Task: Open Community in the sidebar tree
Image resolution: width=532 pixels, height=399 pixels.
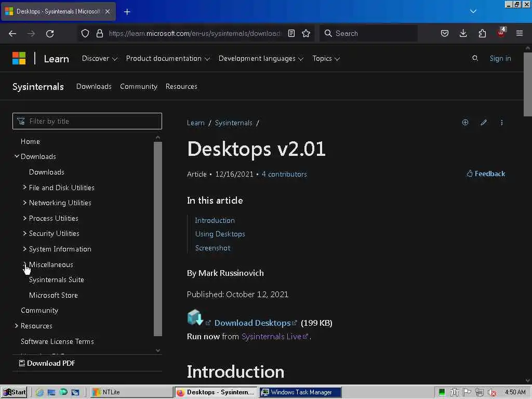Action: tap(39, 311)
